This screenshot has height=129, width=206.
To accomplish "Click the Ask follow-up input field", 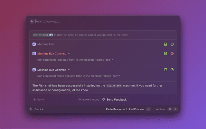I will [105, 21].
